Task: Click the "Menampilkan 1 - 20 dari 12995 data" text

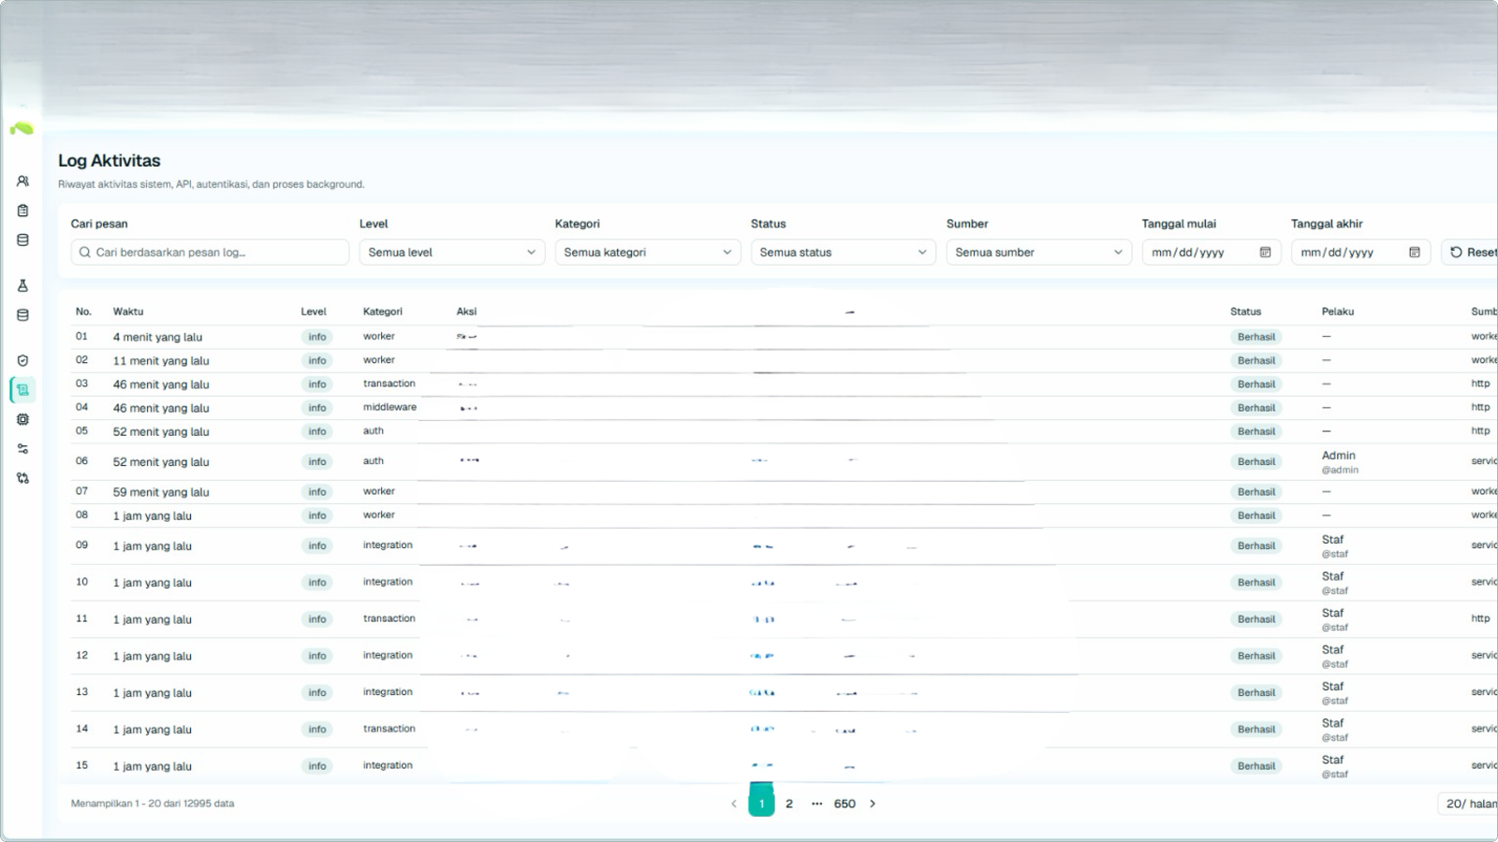Action: [x=153, y=804]
